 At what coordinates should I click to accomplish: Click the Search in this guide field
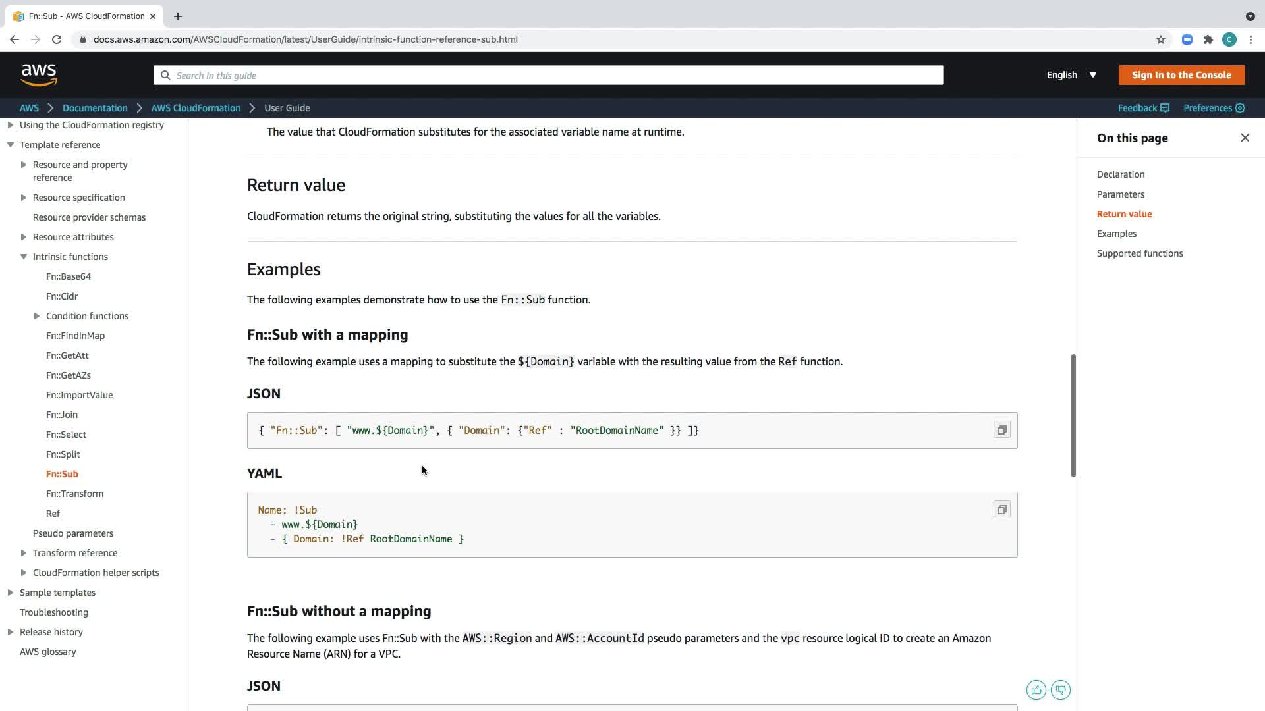[x=548, y=75]
